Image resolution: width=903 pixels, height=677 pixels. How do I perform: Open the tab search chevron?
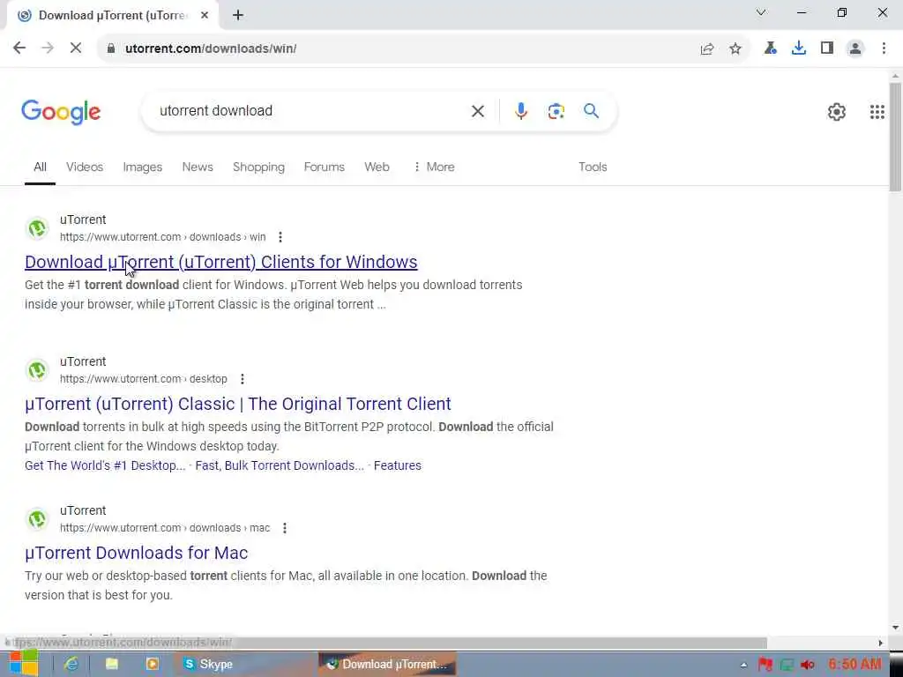pos(761,12)
